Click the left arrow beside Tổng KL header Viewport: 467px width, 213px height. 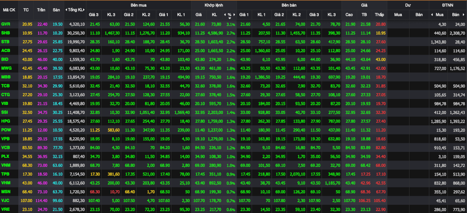[x=66, y=10]
